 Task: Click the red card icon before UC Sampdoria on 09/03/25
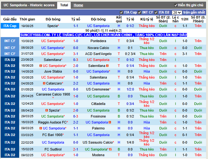41,128
